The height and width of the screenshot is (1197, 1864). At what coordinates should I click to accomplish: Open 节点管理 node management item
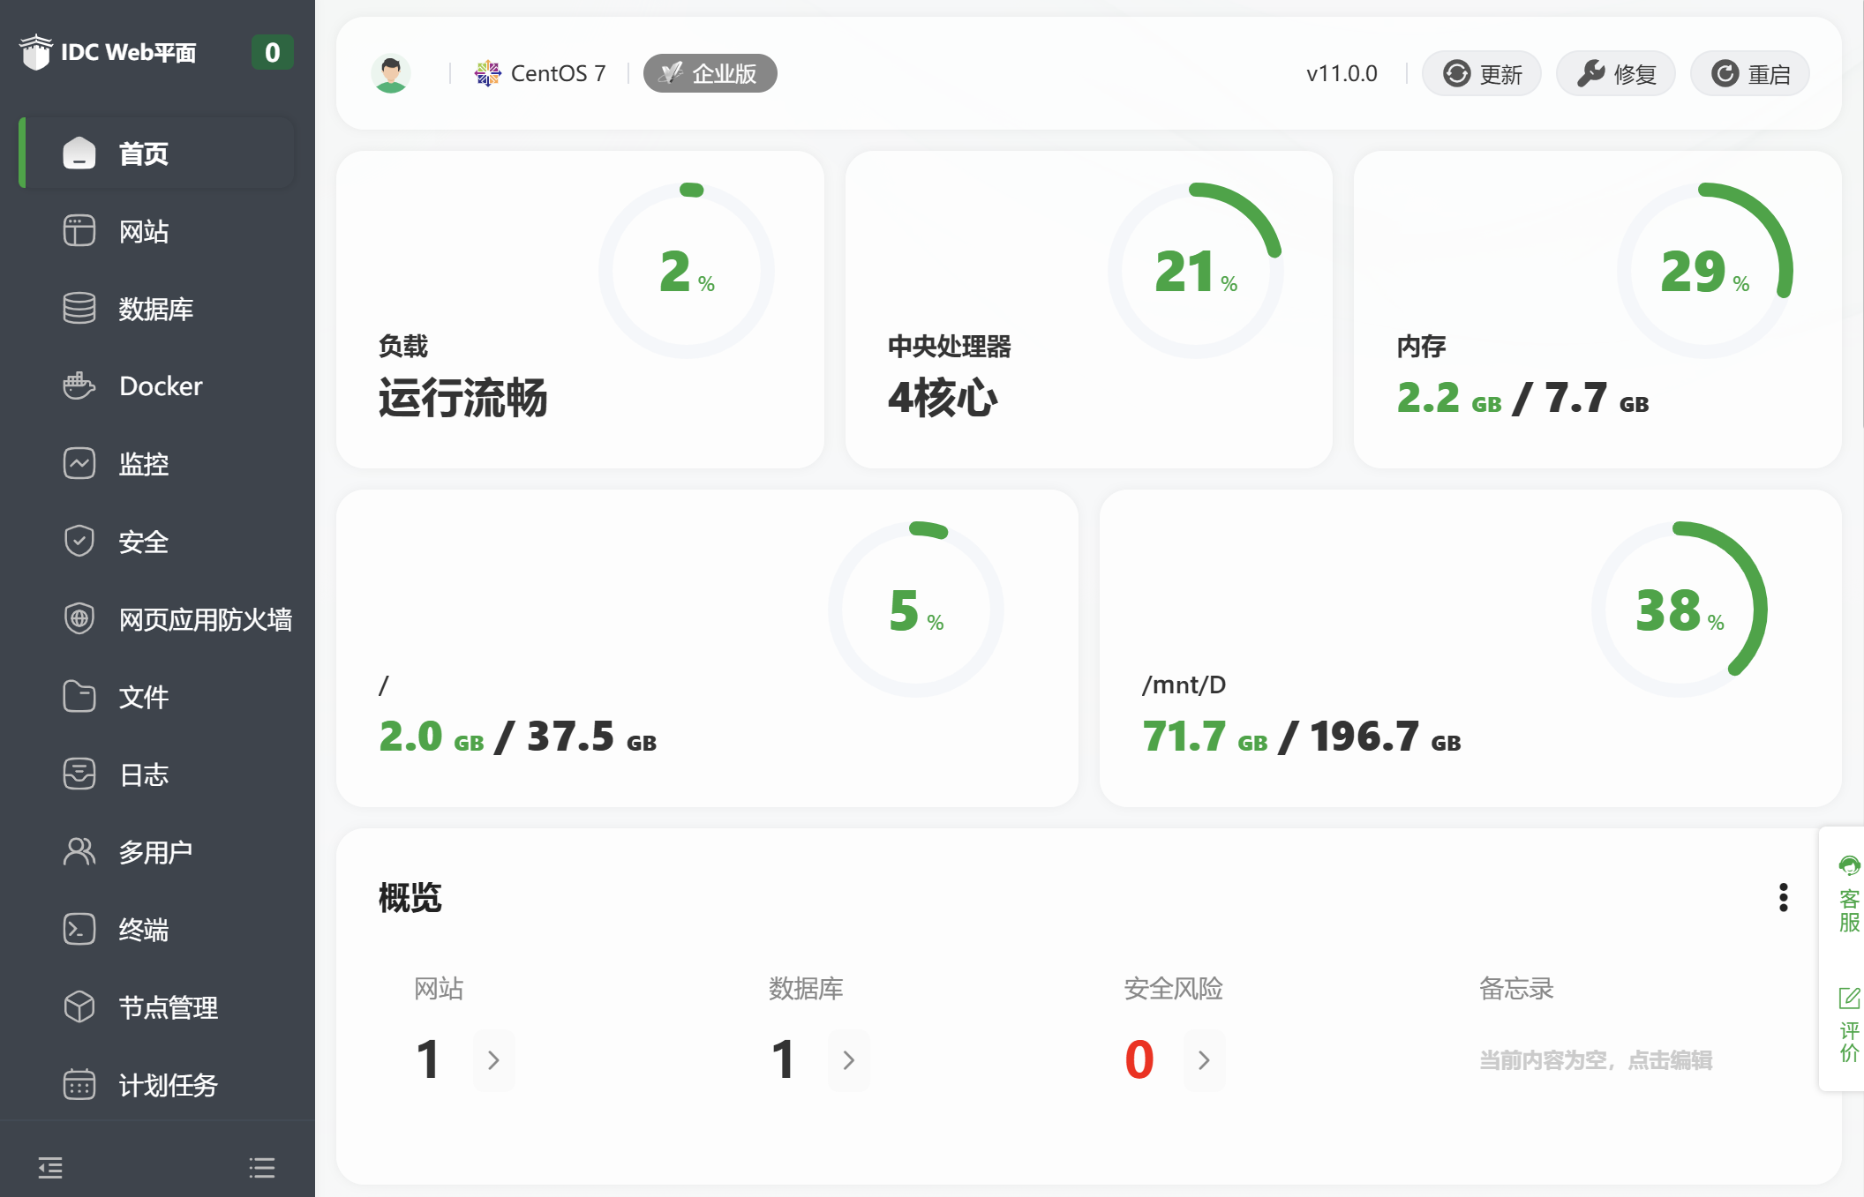(x=157, y=1007)
